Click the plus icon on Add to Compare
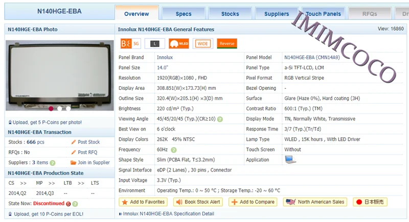Image resolution: width=409 pixels, height=222 pixels. coord(235,202)
